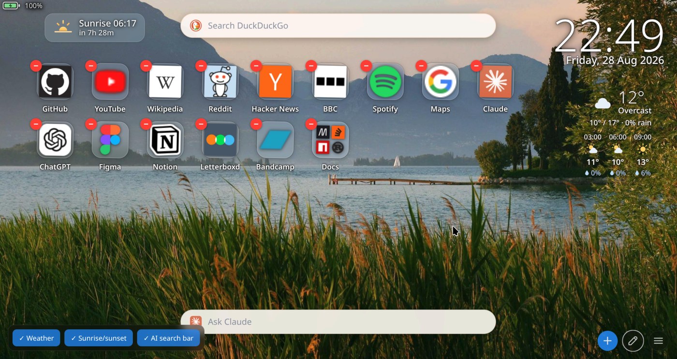Remove the Letterboxd shortcut with its red badge
Image resolution: width=677 pixels, height=359 pixels.
[x=201, y=124]
